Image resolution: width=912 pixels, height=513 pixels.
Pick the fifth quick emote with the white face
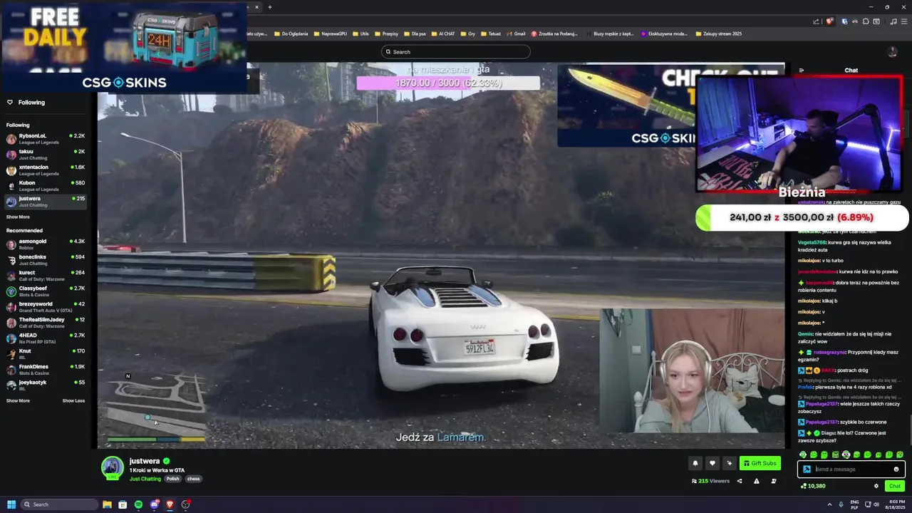pyautogui.click(x=846, y=455)
